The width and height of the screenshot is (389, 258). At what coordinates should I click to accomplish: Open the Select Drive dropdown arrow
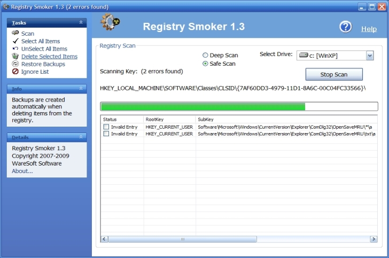[x=370, y=56]
